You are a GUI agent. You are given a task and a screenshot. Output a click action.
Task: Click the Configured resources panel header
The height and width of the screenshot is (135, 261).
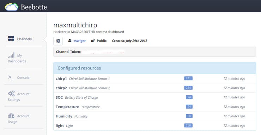pos(154,68)
